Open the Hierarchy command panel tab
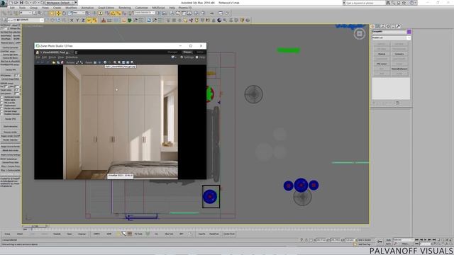Viewport: 454px width, 255px height. tap(383, 26)
